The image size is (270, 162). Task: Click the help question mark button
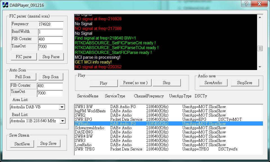[246, 3]
